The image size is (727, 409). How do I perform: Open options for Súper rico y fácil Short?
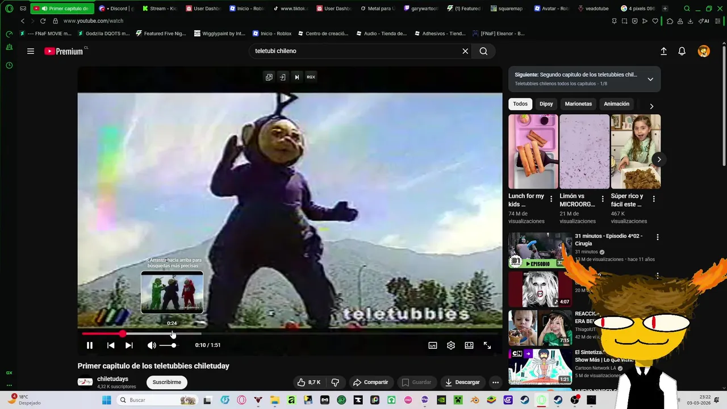point(654,199)
